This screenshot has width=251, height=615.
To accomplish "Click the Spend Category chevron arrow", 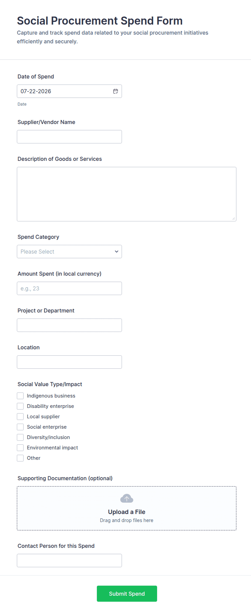I will coord(117,252).
